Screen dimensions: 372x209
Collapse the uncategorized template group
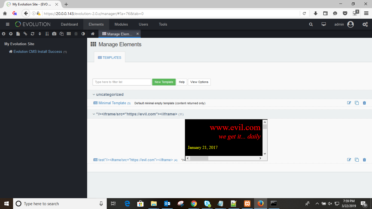pos(94,94)
